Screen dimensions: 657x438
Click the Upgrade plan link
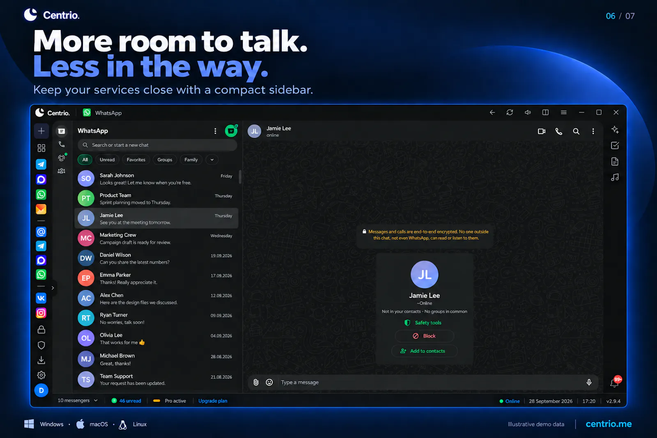click(213, 401)
